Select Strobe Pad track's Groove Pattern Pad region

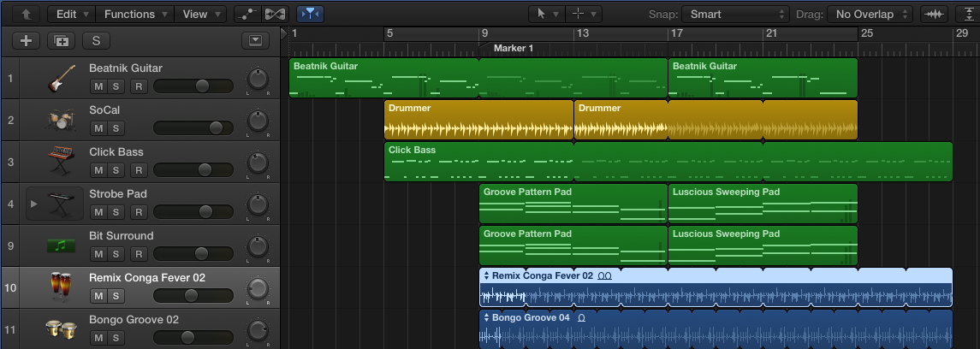573,204
